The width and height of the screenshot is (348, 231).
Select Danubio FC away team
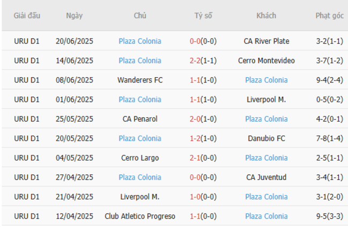[266, 138]
